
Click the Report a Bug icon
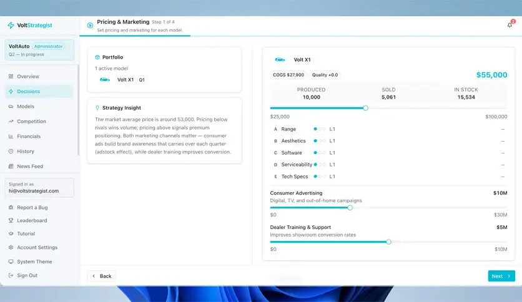tap(11, 208)
